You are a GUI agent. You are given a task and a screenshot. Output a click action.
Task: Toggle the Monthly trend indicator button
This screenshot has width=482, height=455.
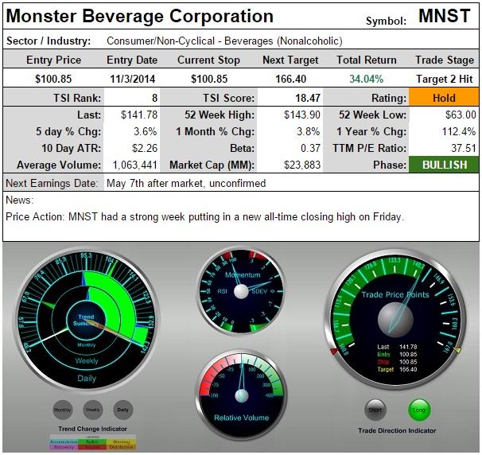coord(62,409)
